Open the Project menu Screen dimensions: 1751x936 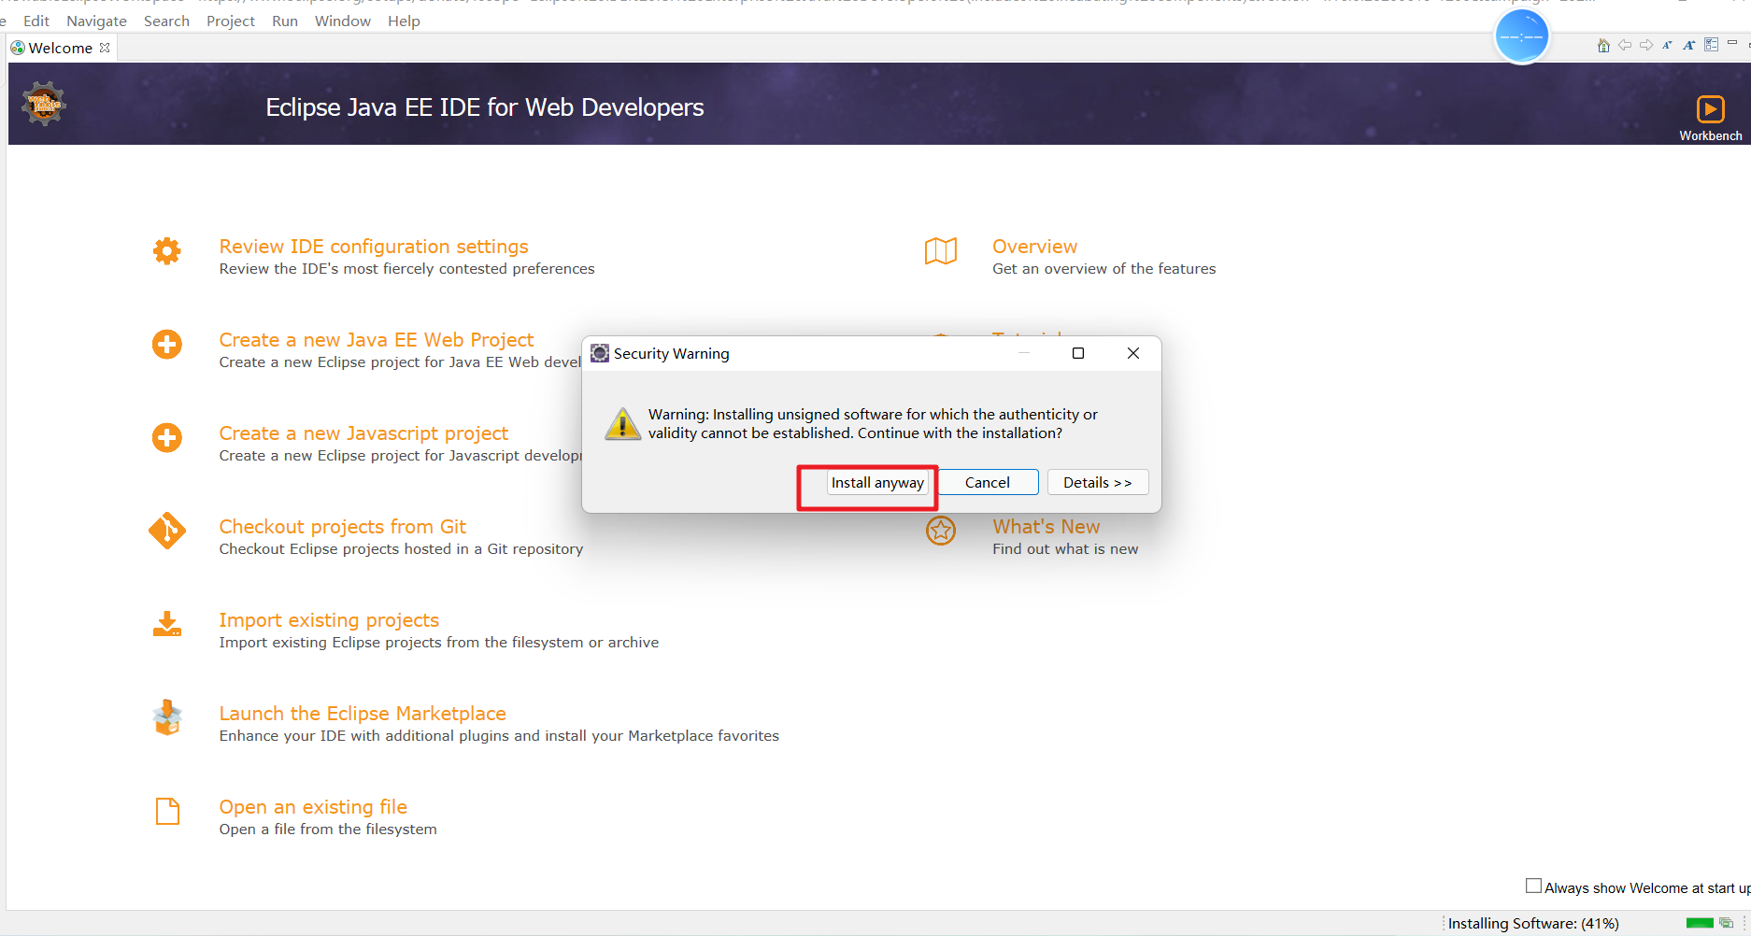tap(230, 21)
